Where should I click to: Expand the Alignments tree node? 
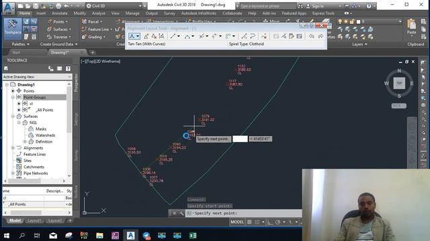click(13, 148)
